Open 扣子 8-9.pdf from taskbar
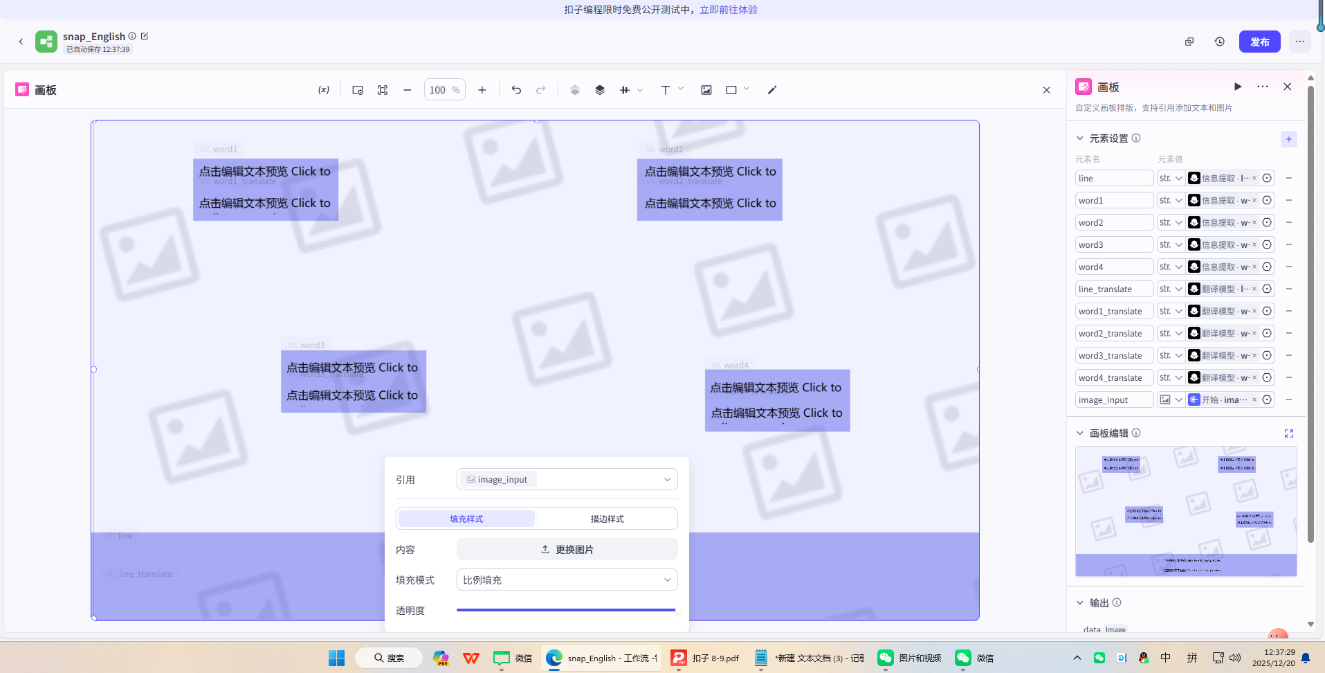This screenshot has height=673, width=1325. pyautogui.click(x=706, y=658)
